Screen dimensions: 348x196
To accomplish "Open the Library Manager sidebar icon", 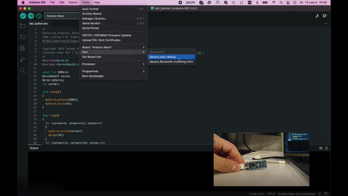I will (x=23, y=48).
